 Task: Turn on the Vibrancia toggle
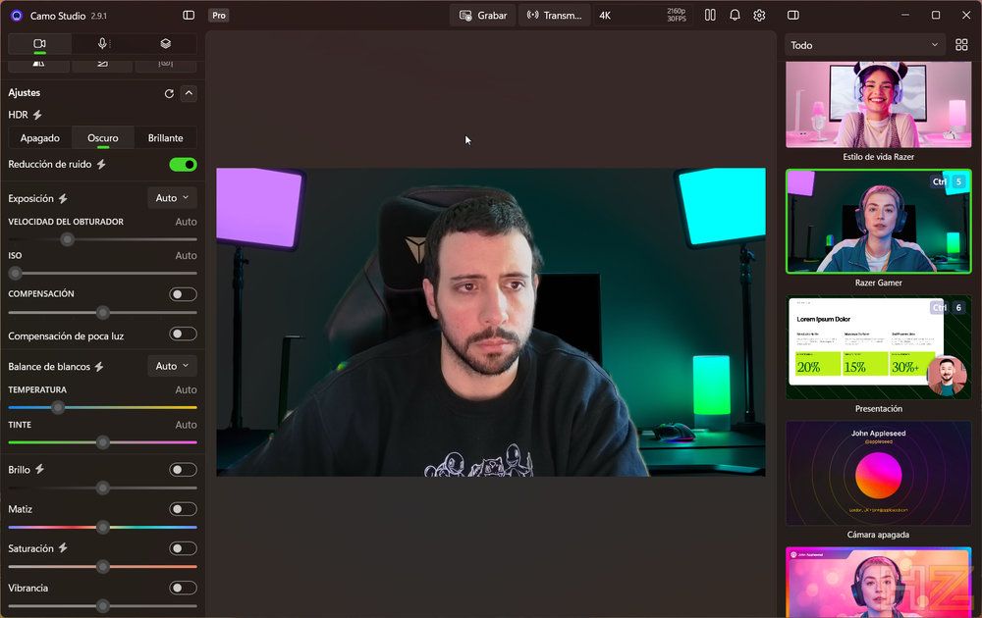(x=183, y=588)
